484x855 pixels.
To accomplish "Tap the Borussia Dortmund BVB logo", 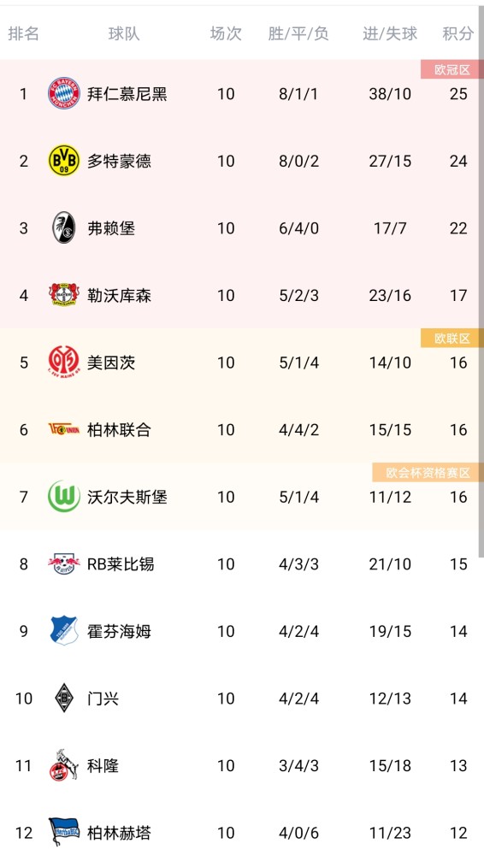I will (x=64, y=161).
